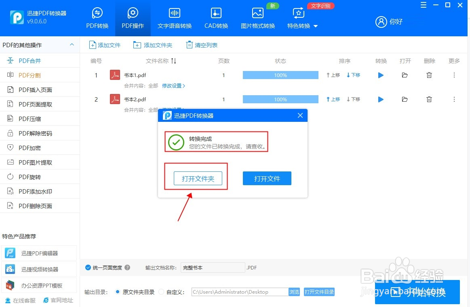Select PDF压缩 in sidebar
The width and height of the screenshot is (470, 307).
[40, 119]
